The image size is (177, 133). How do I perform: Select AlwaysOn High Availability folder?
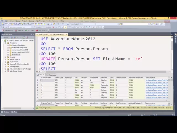[19, 64]
